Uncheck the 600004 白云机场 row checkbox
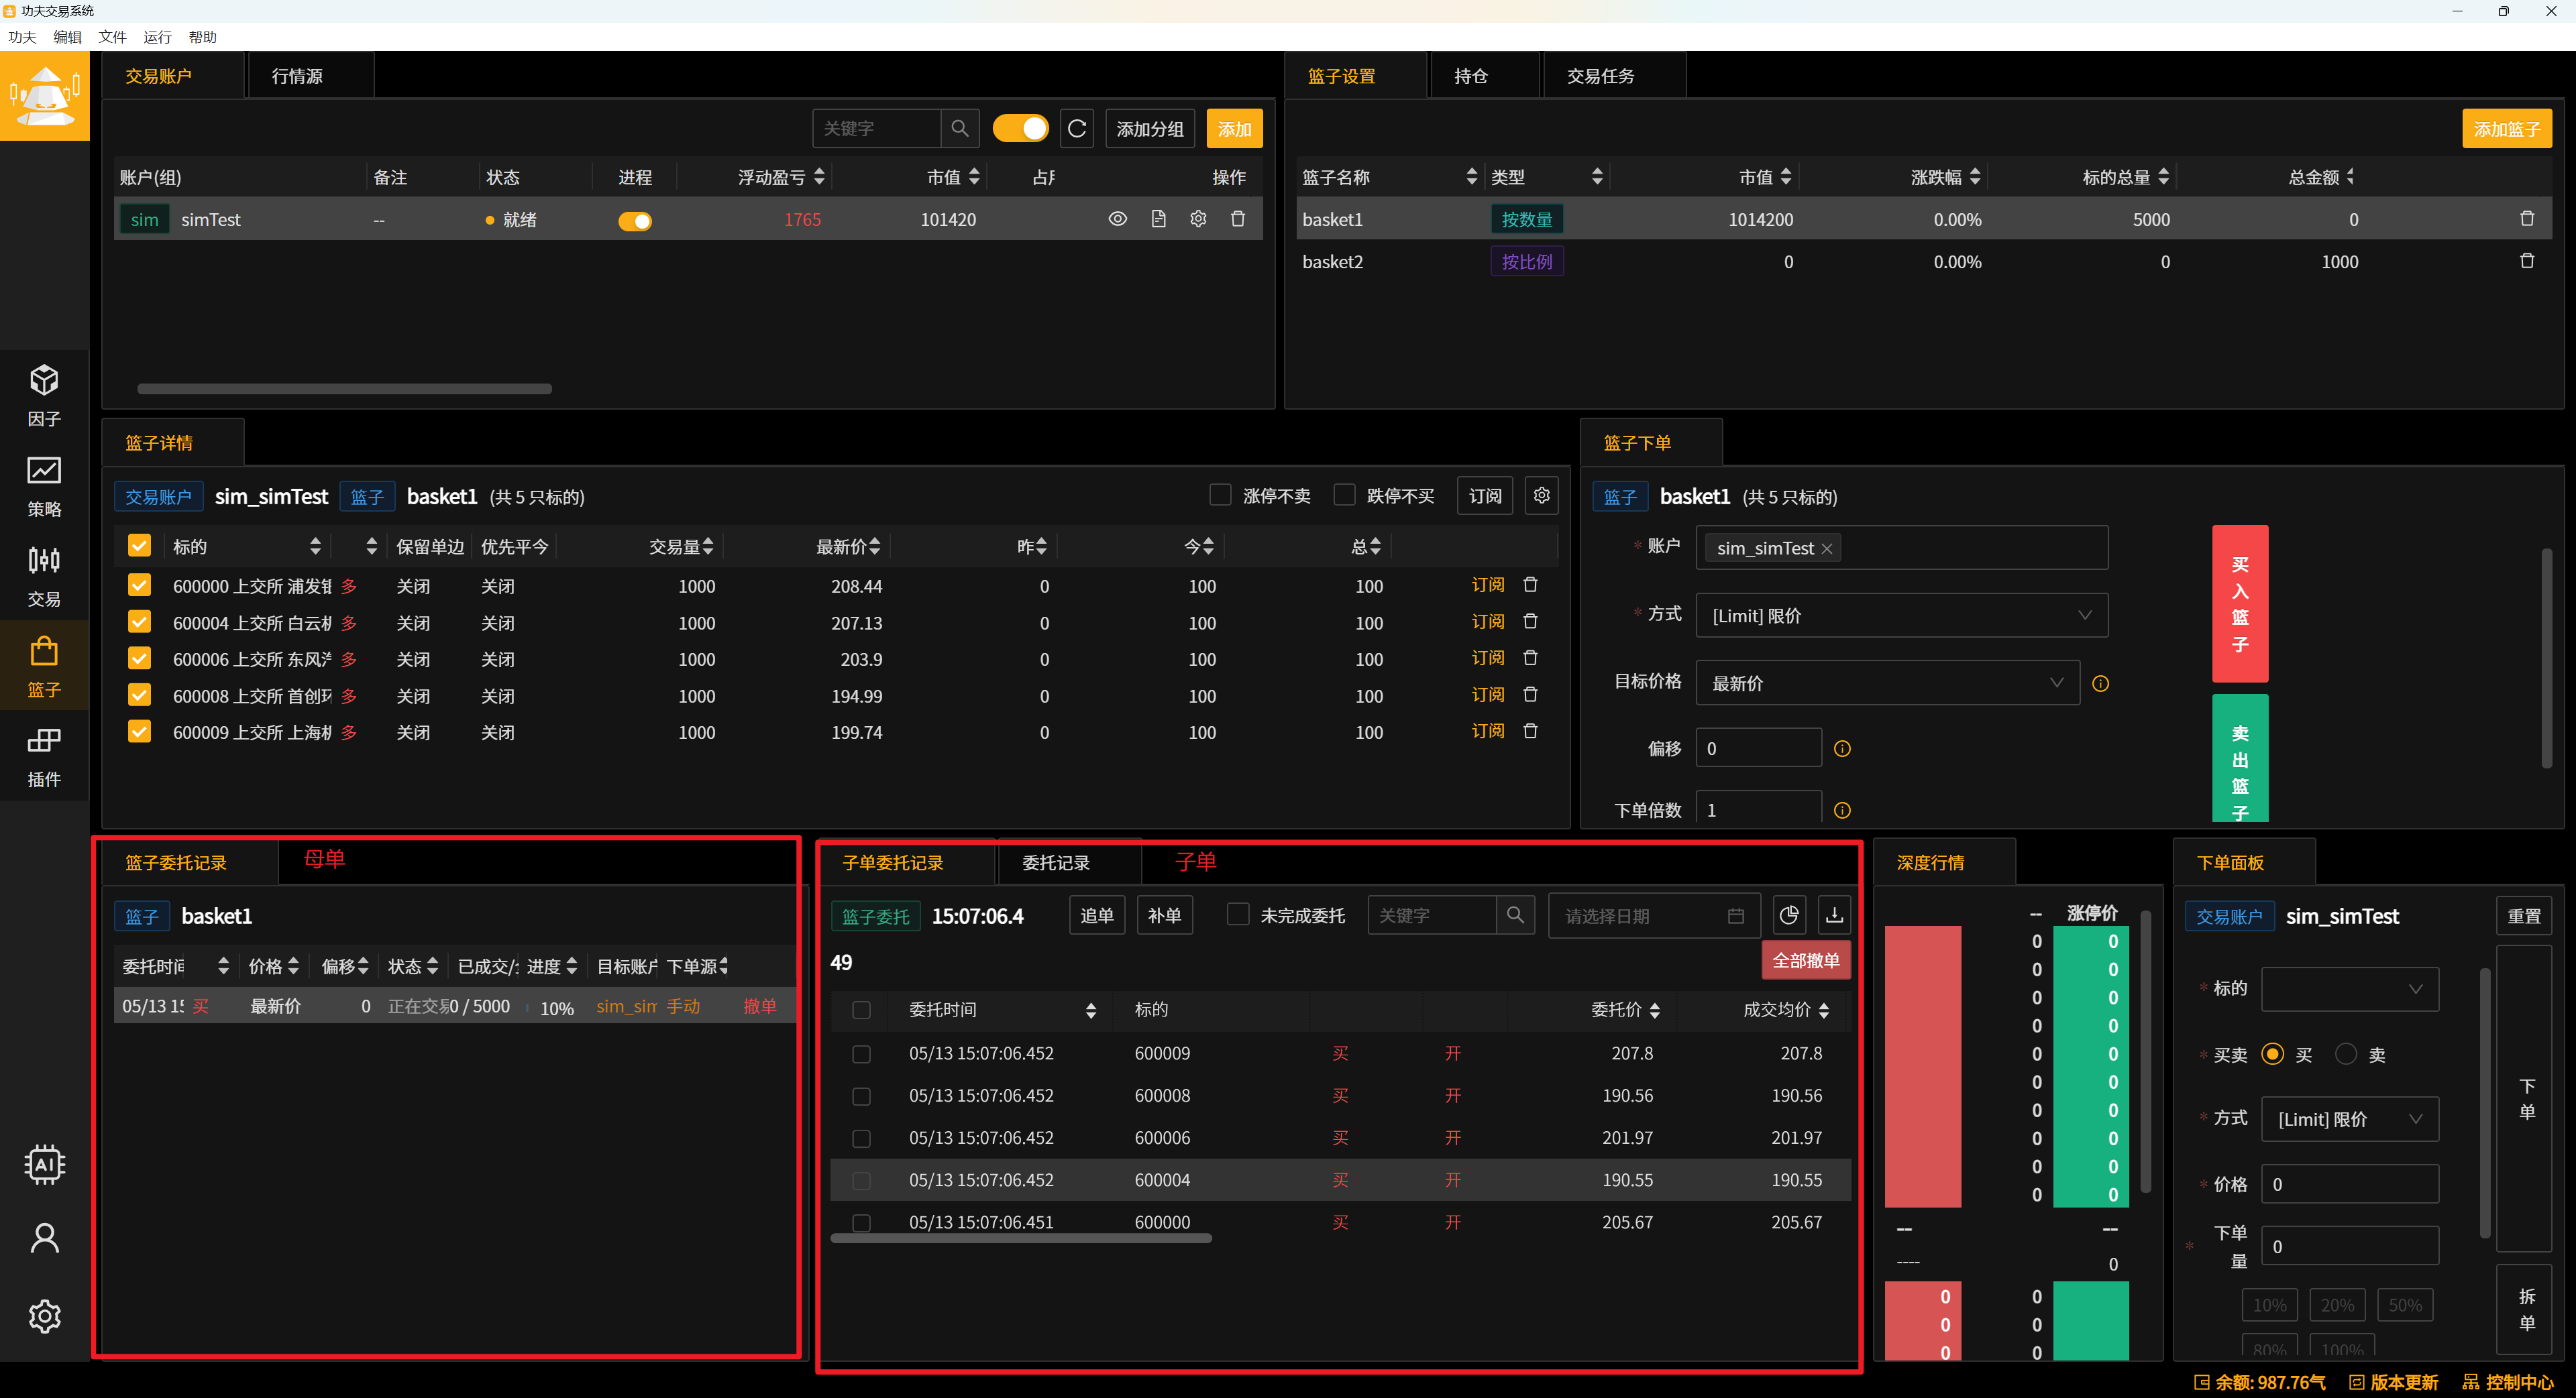 (x=139, y=622)
